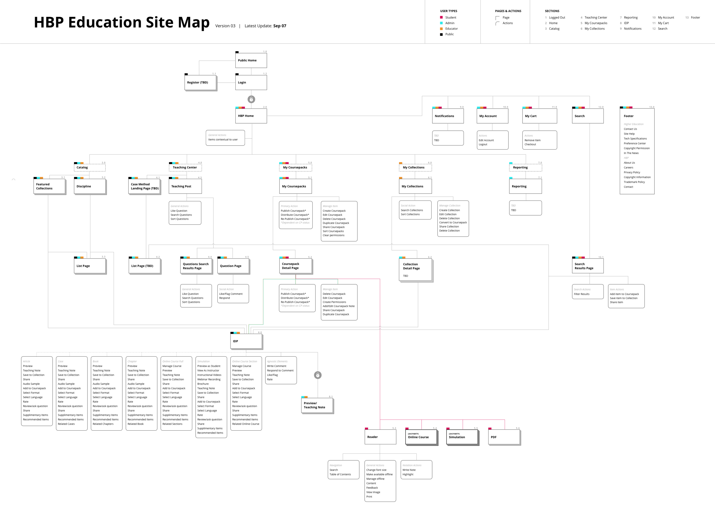
Task: Click 'Write Note' in Notation Actions
Action: pyautogui.click(x=409, y=470)
